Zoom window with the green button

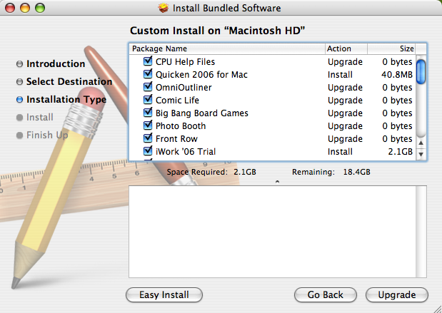pyautogui.click(x=40, y=8)
